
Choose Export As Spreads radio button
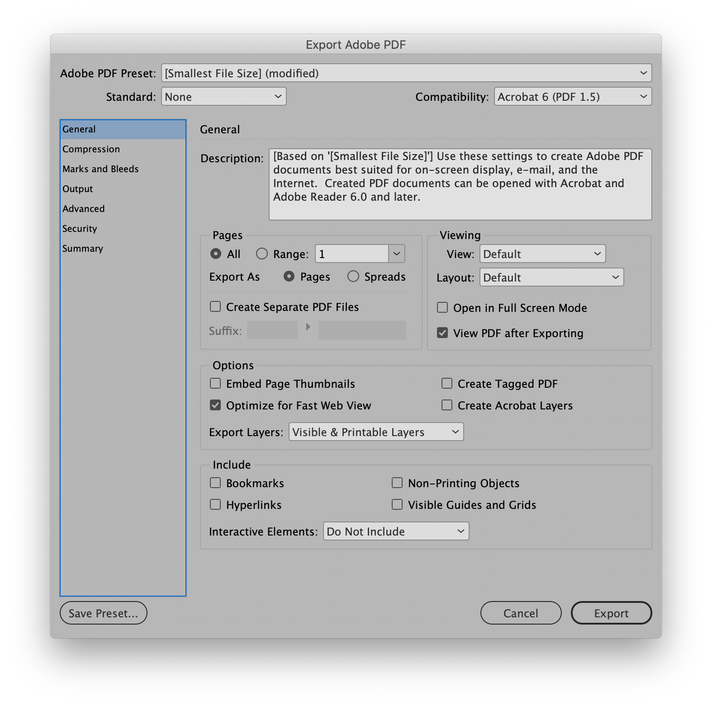pos(353,277)
